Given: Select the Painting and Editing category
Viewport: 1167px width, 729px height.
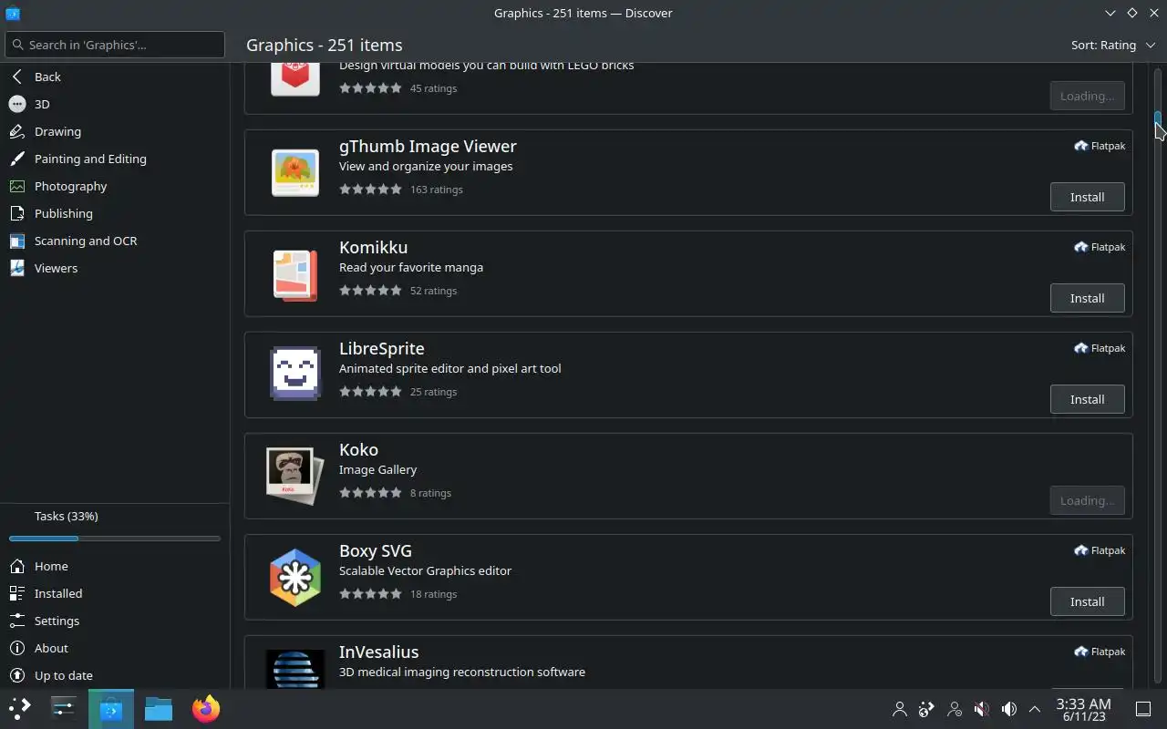Looking at the screenshot, I should 115,159.
